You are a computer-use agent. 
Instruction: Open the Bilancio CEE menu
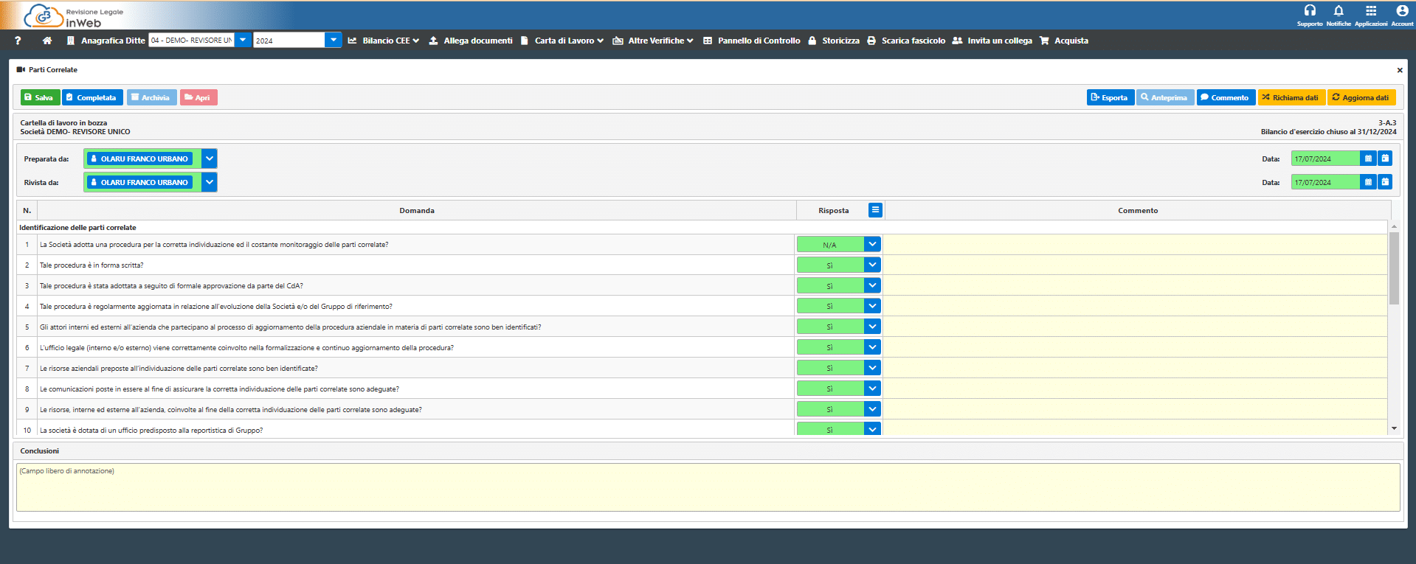384,41
